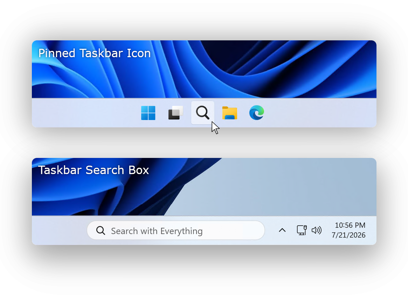Image resolution: width=408 pixels, height=299 pixels.
Task: Launch Microsoft Edge from the taskbar
Action: (257, 113)
